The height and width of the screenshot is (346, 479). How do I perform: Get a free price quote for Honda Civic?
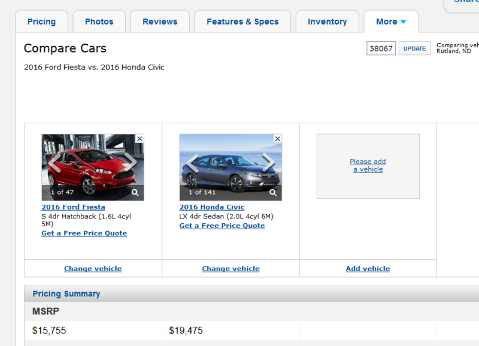click(222, 226)
